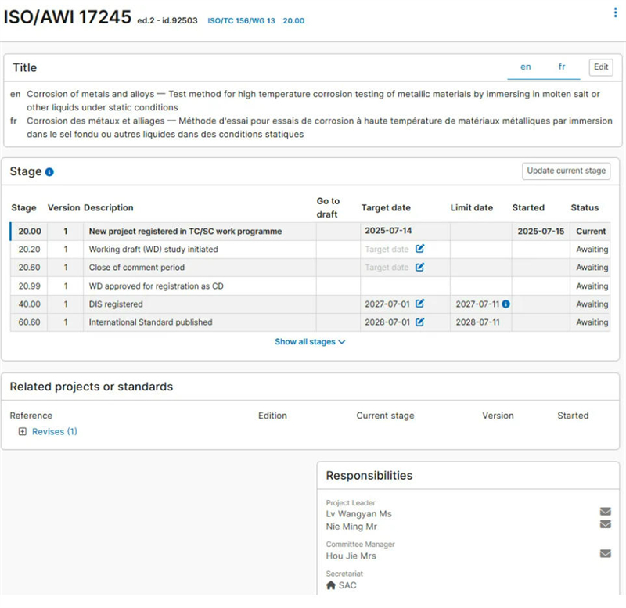
Task: Click the 20.00 stage link in header
Action: (x=293, y=21)
